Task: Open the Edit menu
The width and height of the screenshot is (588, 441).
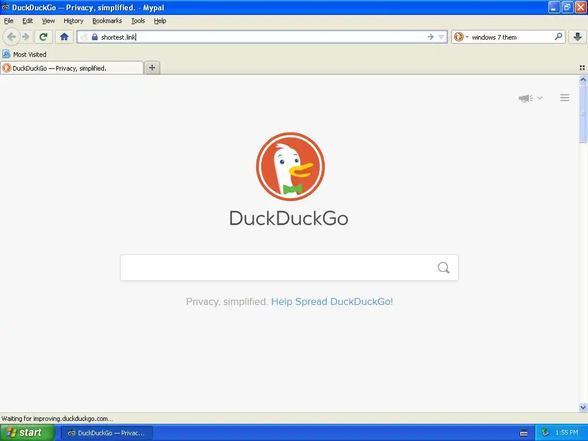Action: (x=28, y=21)
